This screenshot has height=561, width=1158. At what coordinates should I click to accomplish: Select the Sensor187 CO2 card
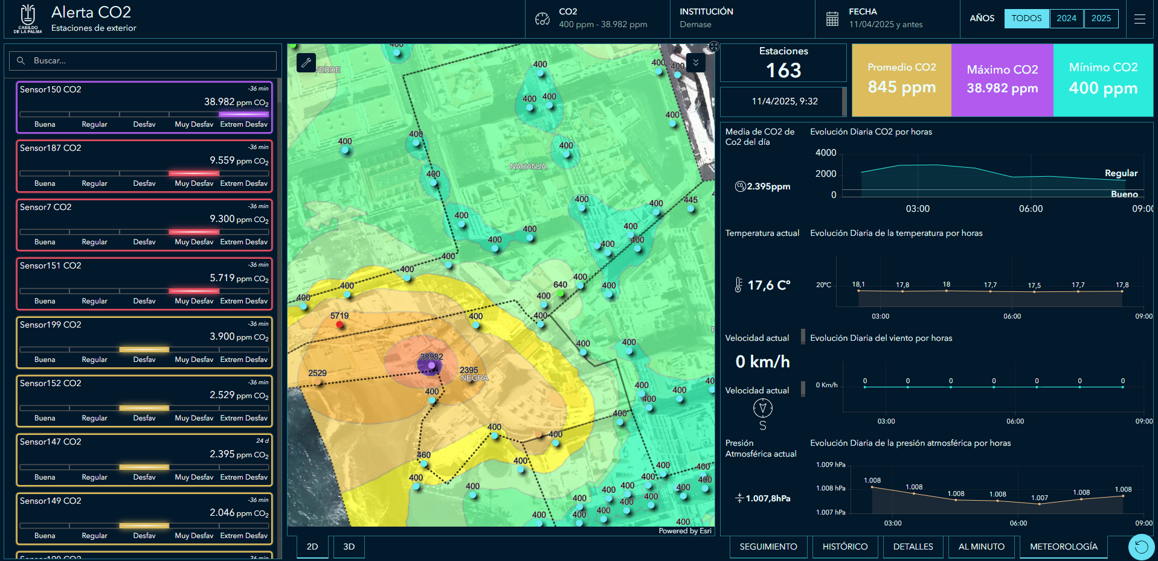pyautogui.click(x=144, y=166)
